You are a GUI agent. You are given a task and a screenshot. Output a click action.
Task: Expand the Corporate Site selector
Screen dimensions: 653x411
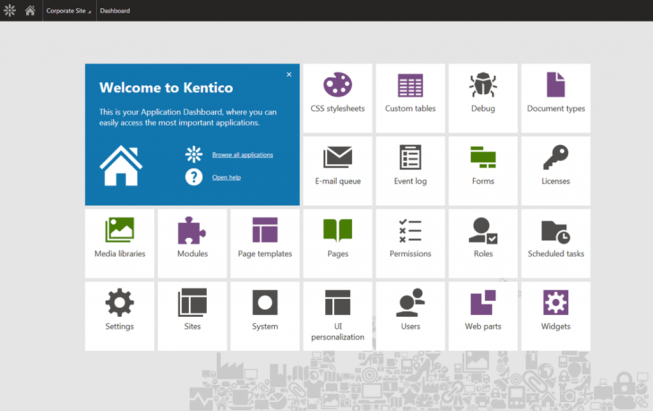[68, 10]
